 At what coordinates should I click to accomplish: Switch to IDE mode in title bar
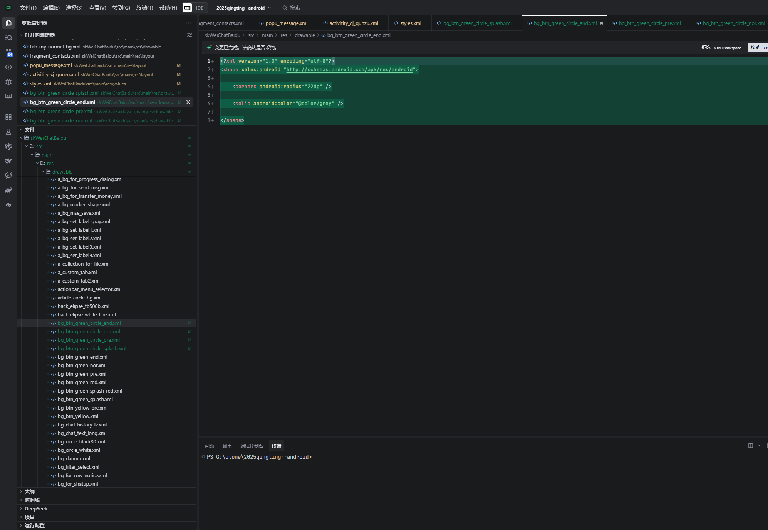[x=200, y=8]
